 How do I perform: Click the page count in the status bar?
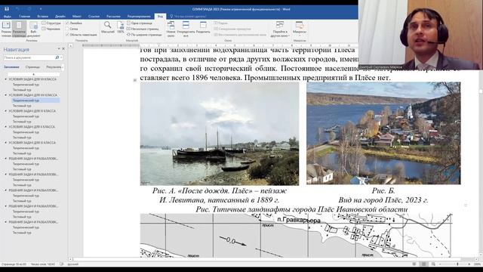(x=14, y=264)
